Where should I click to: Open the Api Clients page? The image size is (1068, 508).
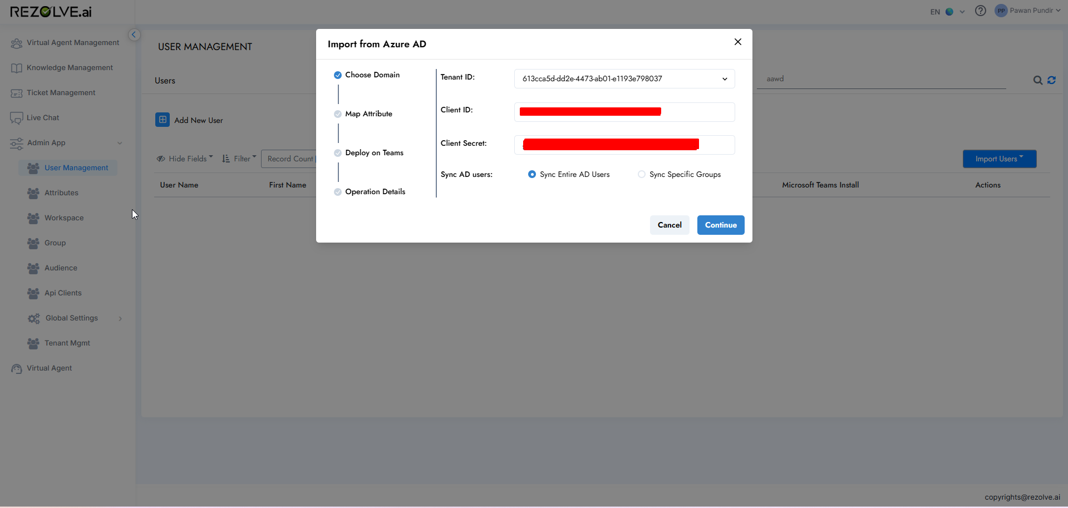coord(63,293)
